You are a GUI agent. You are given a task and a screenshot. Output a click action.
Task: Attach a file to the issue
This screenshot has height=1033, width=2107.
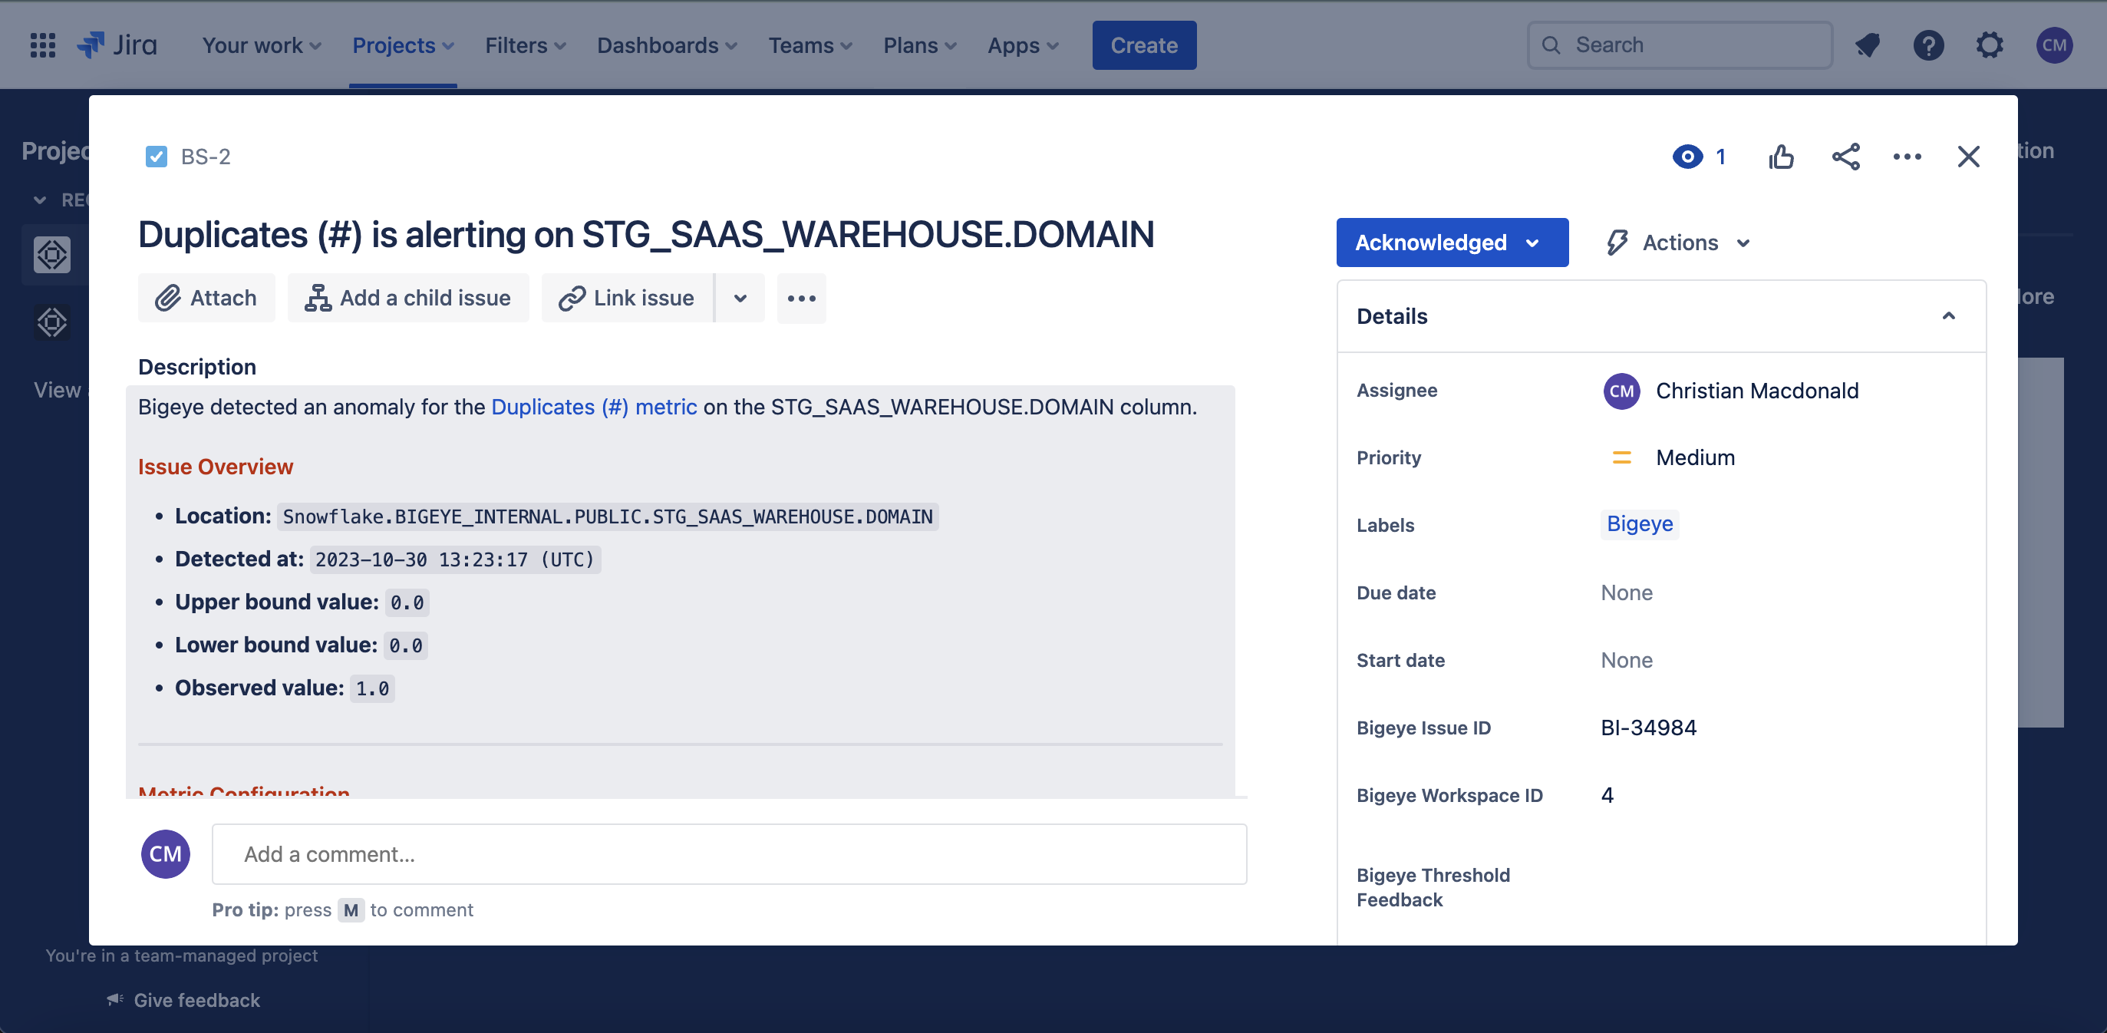point(206,298)
